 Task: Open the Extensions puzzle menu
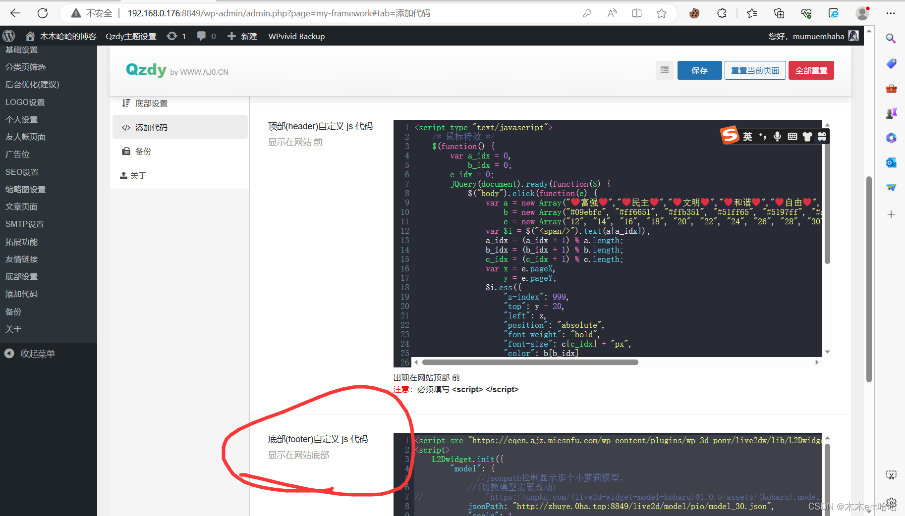pyautogui.click(x=722, y=13)
